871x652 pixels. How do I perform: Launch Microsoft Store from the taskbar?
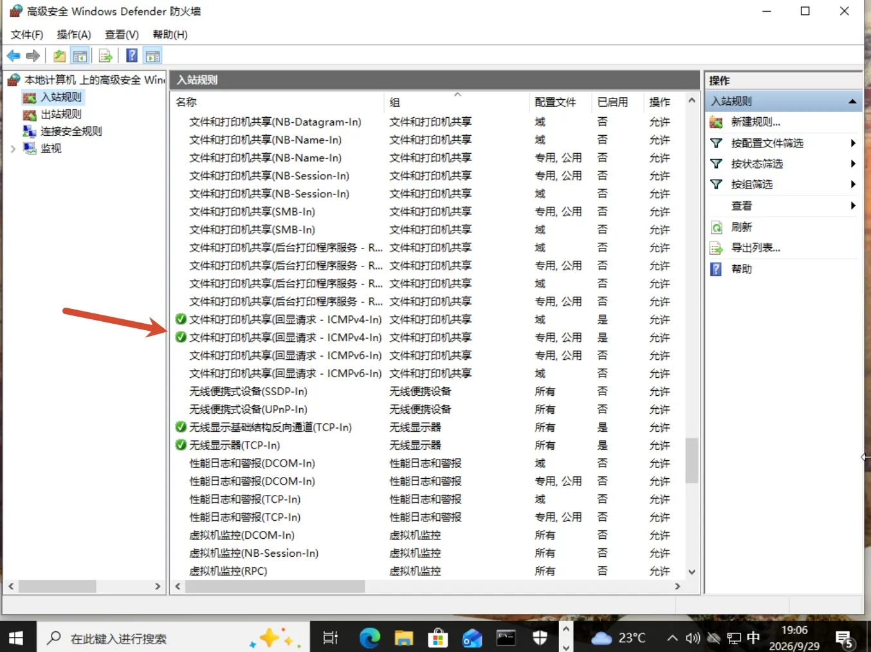(438, 638)
